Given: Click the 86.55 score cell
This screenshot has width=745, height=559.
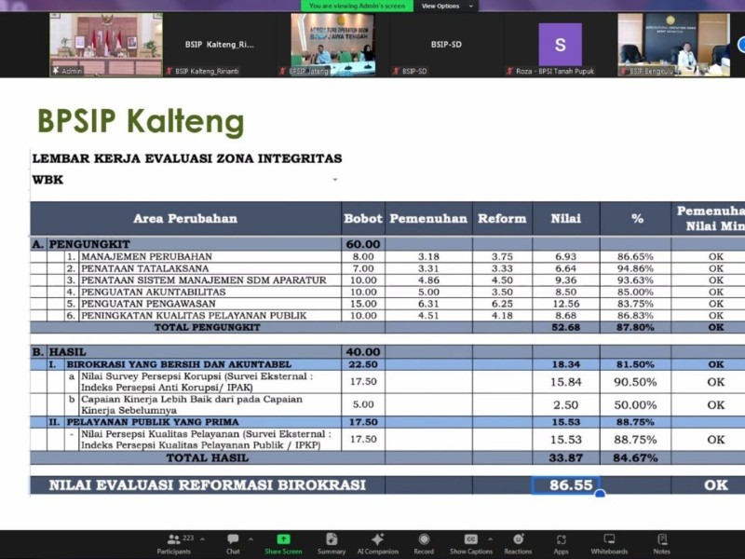Looking at the screenshot, I should (565, 485).
